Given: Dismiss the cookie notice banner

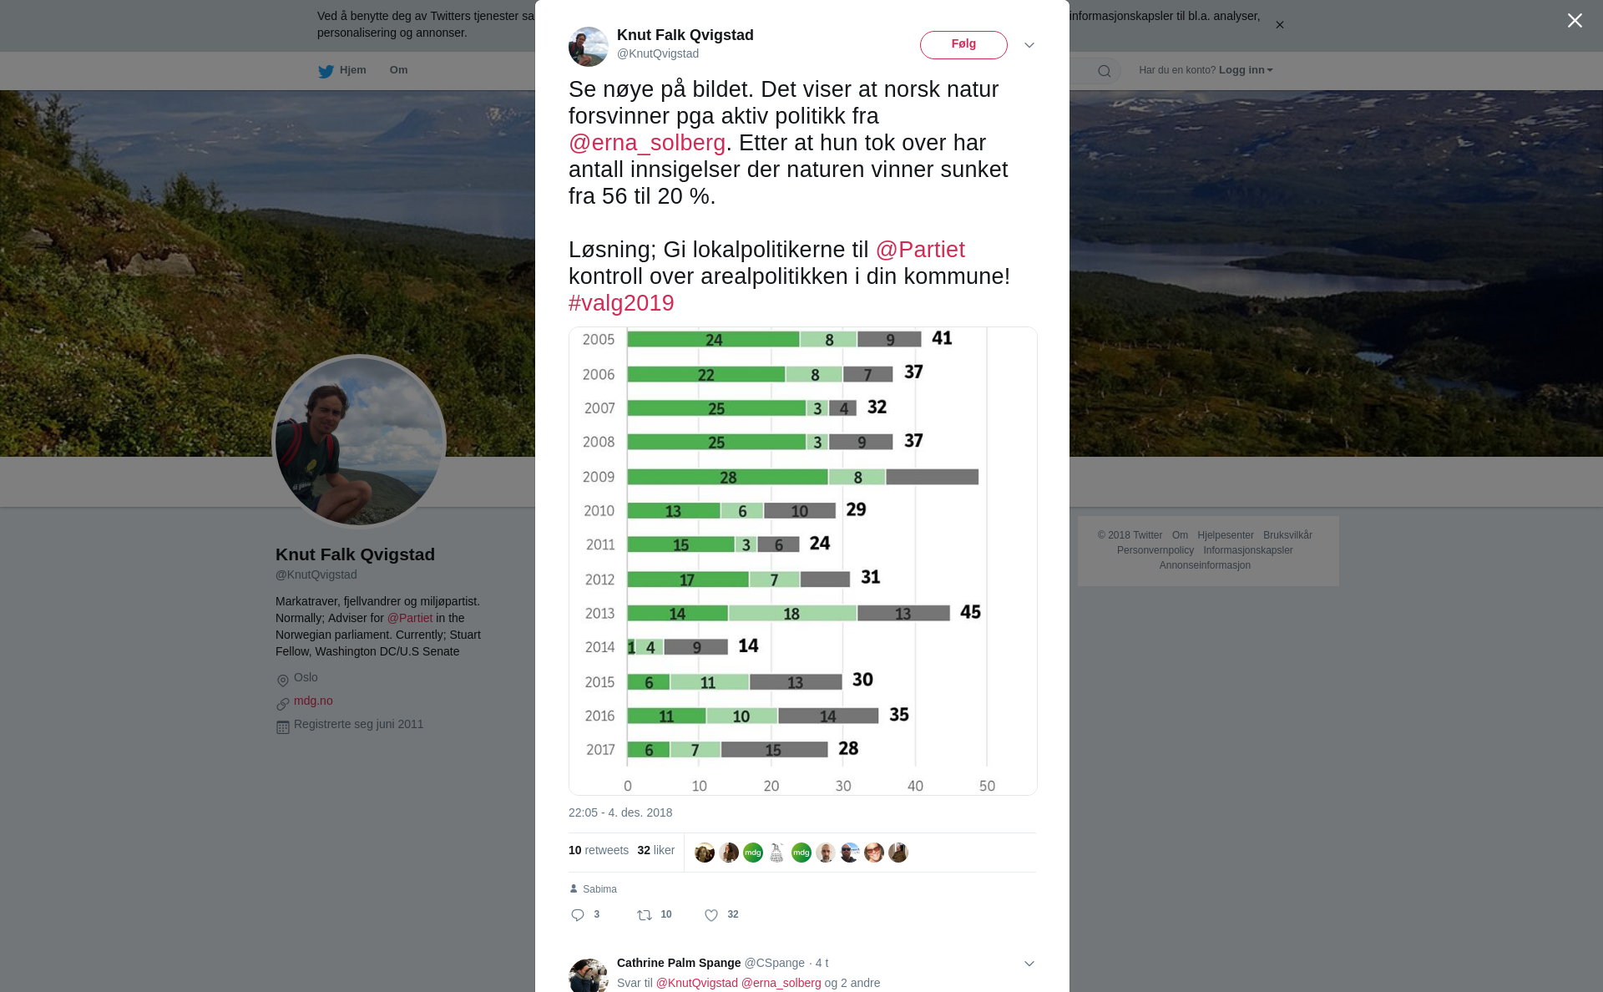Looking at the screenshot, I should (1279, 25).
